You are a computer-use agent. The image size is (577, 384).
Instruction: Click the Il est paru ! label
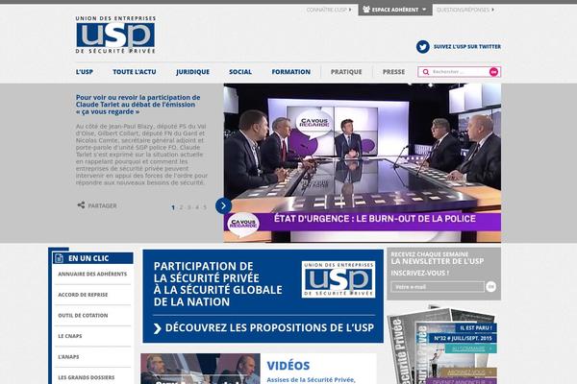click(476, 327)
